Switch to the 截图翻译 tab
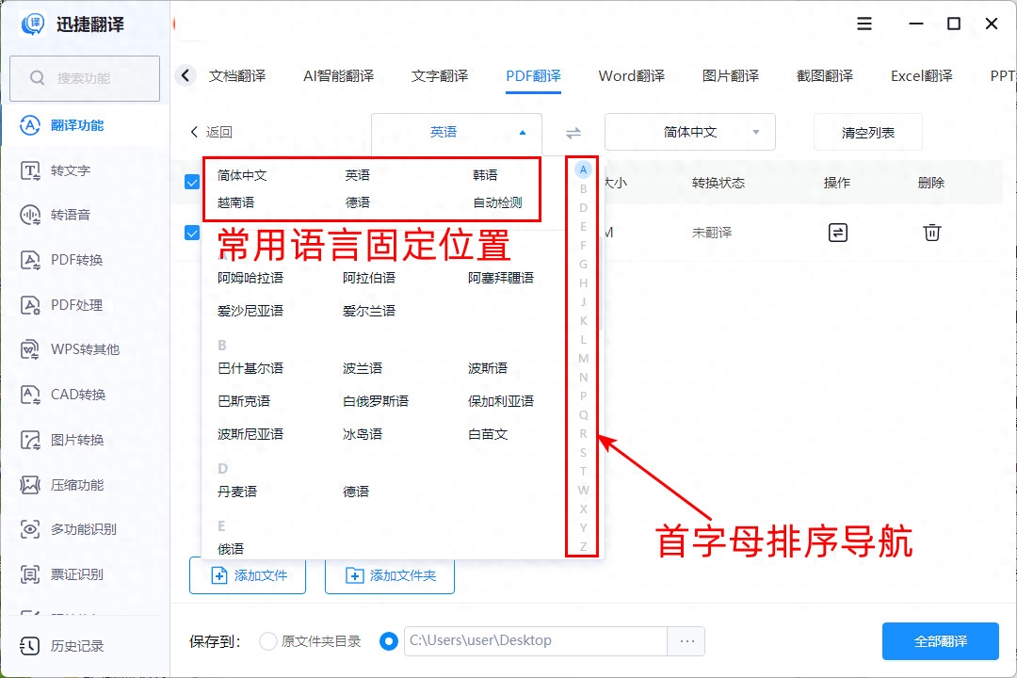The width and height of the screenshot is (1017, 678). [825, 76]
